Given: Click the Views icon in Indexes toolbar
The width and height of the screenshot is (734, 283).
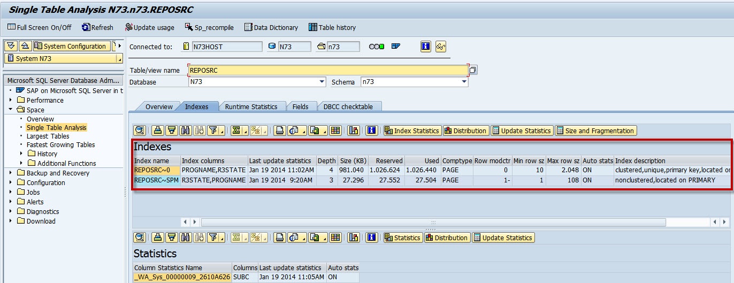Looking at the screenshot, I should click(295, 131).
